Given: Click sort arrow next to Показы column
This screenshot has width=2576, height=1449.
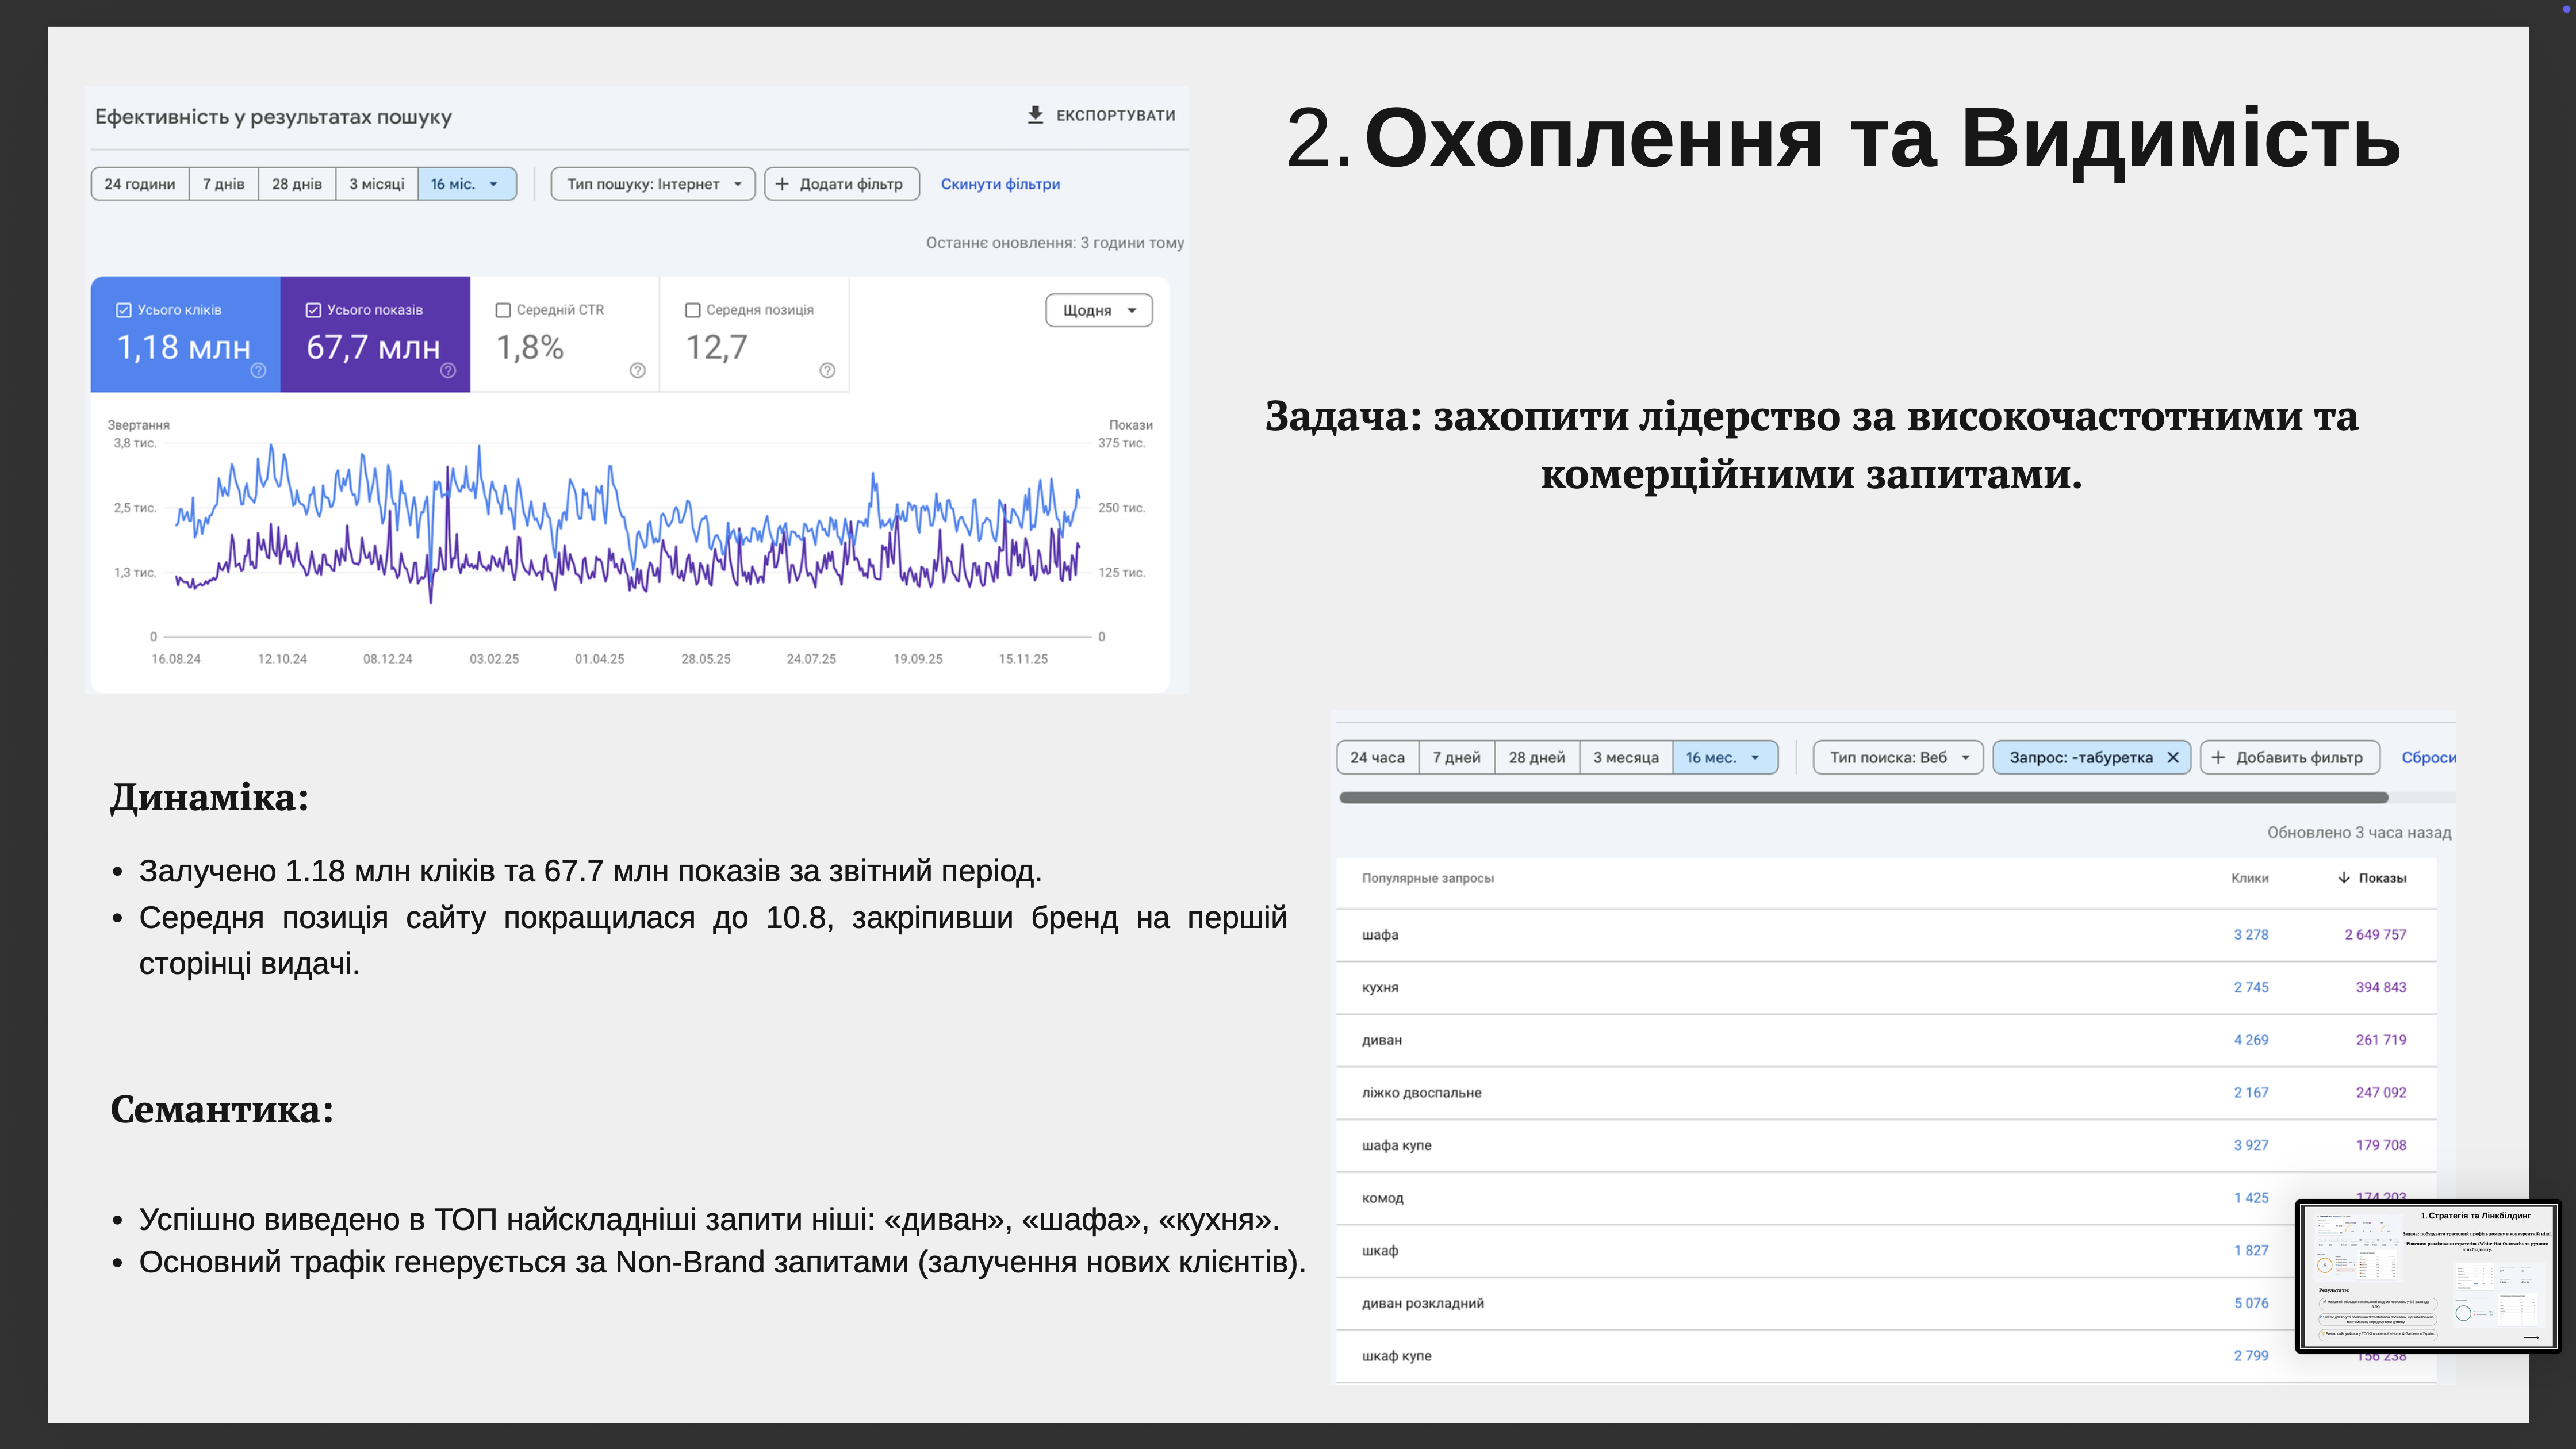Looking at the screenshot, I should 2343,878.
